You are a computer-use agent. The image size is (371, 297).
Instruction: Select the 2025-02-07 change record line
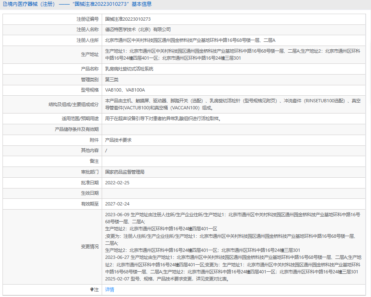(x=167, y=279)
